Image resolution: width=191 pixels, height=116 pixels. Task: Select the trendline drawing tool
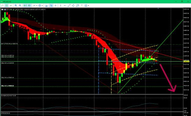click(69, 5)
